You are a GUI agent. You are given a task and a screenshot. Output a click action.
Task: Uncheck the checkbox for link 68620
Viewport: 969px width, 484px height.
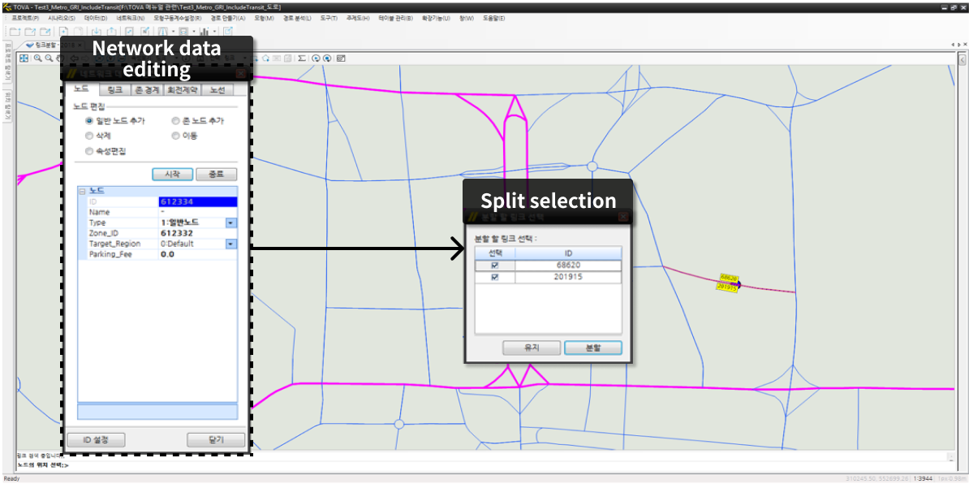point(495,266)
